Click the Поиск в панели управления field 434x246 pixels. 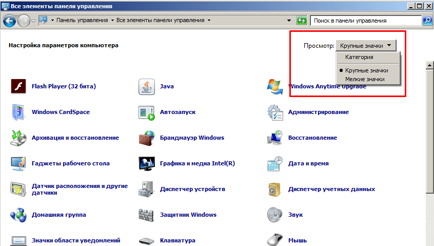pos(366,21)
